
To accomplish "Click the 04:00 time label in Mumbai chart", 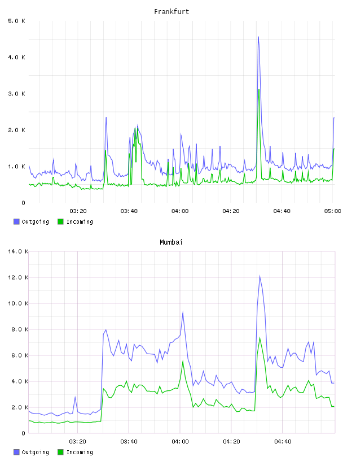I will [180, 442].
